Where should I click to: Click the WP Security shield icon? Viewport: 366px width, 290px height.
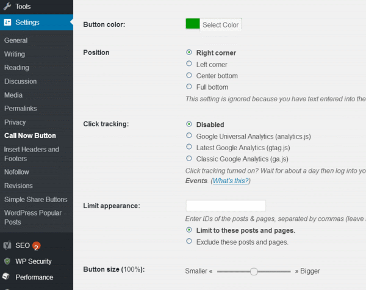point(7,261)
